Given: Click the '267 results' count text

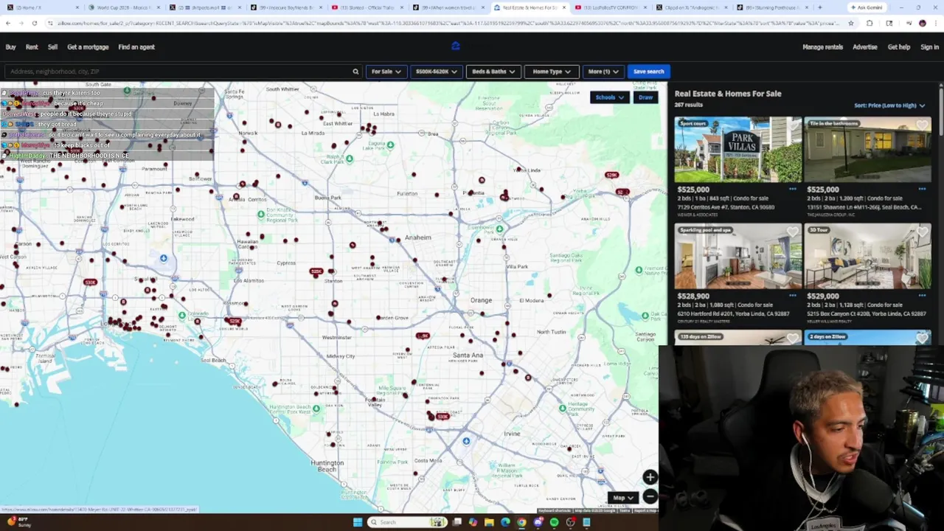Looking at the screenshot, I should [x=688, y=105].
